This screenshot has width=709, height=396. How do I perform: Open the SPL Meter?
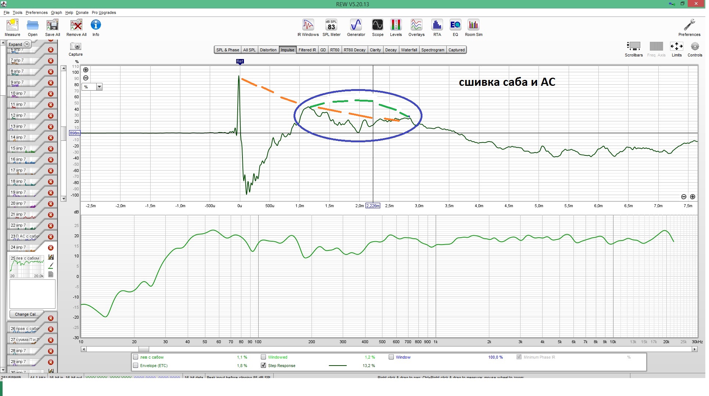pos(331,28)
